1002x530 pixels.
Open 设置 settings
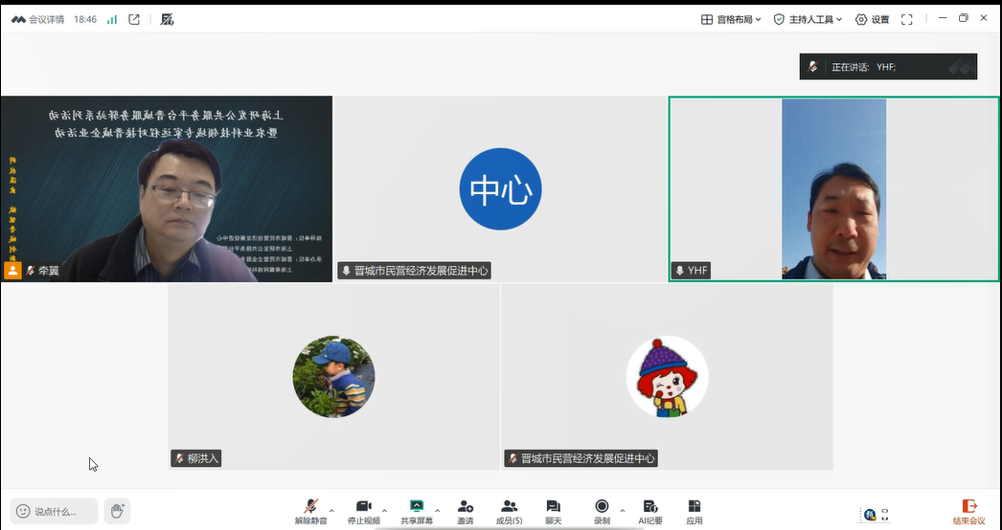click(873, 20)
